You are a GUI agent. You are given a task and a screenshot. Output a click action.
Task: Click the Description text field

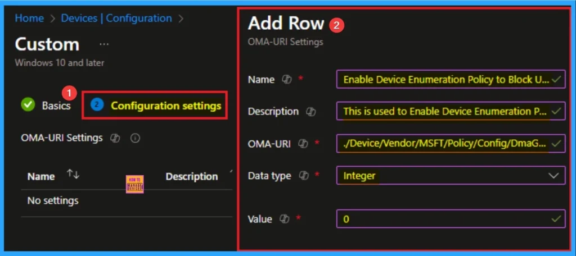[444, 112]
